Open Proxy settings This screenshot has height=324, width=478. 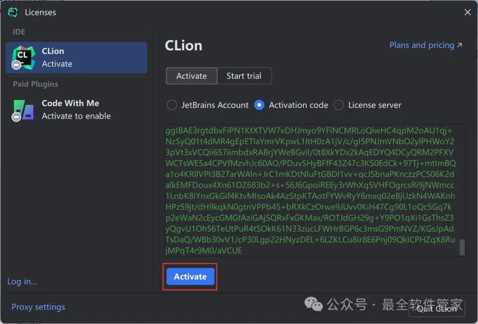(38, 307)
